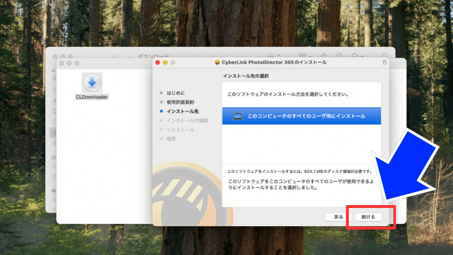Click the 654.1 MB disk space message
Viewport: 453px width, 255px height.
pyautogui.click(x=300, y=172)
